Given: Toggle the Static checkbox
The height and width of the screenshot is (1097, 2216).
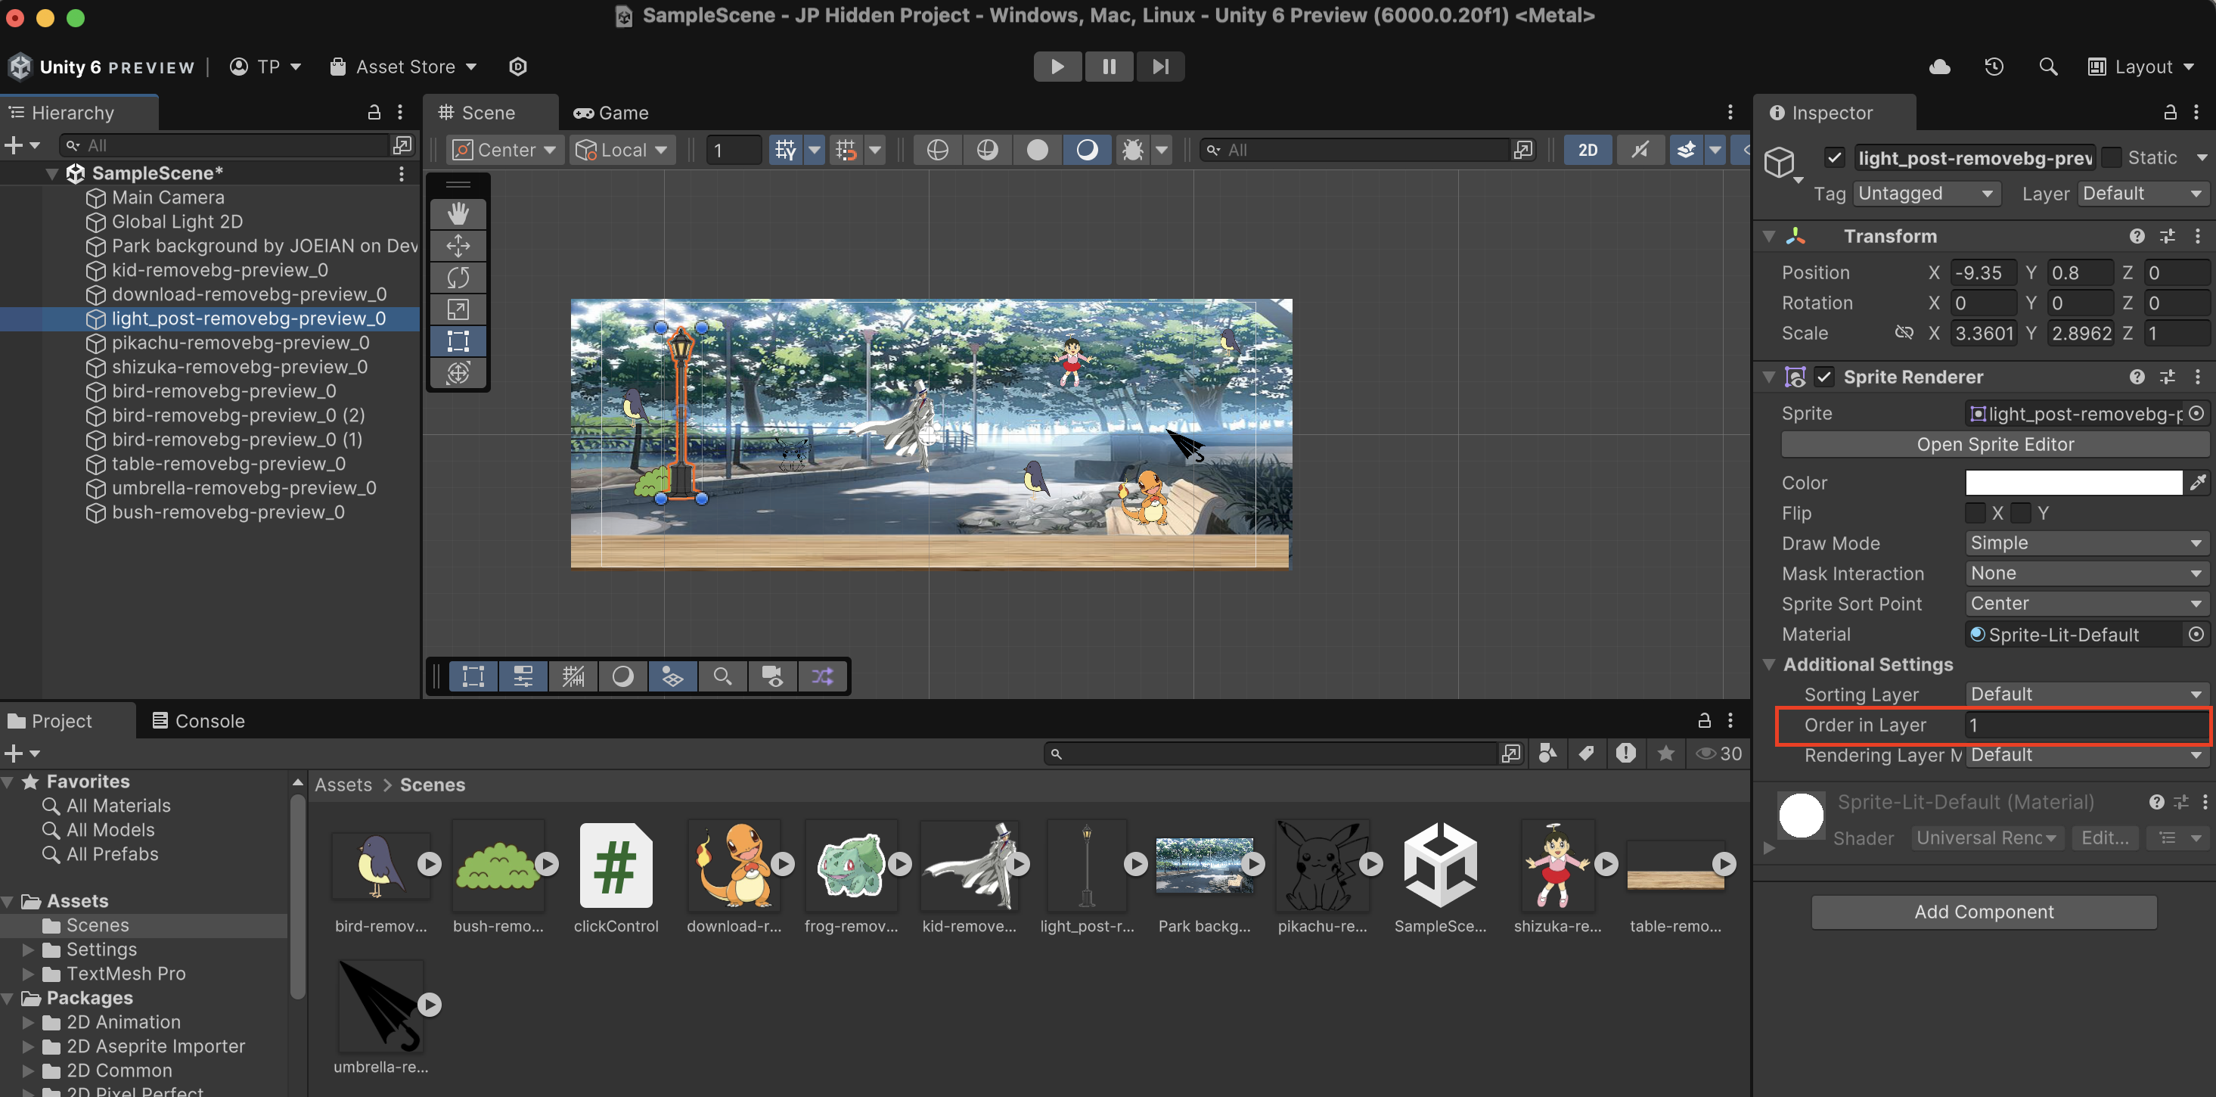Looking at the screenshot, I should click(2111, 157).
